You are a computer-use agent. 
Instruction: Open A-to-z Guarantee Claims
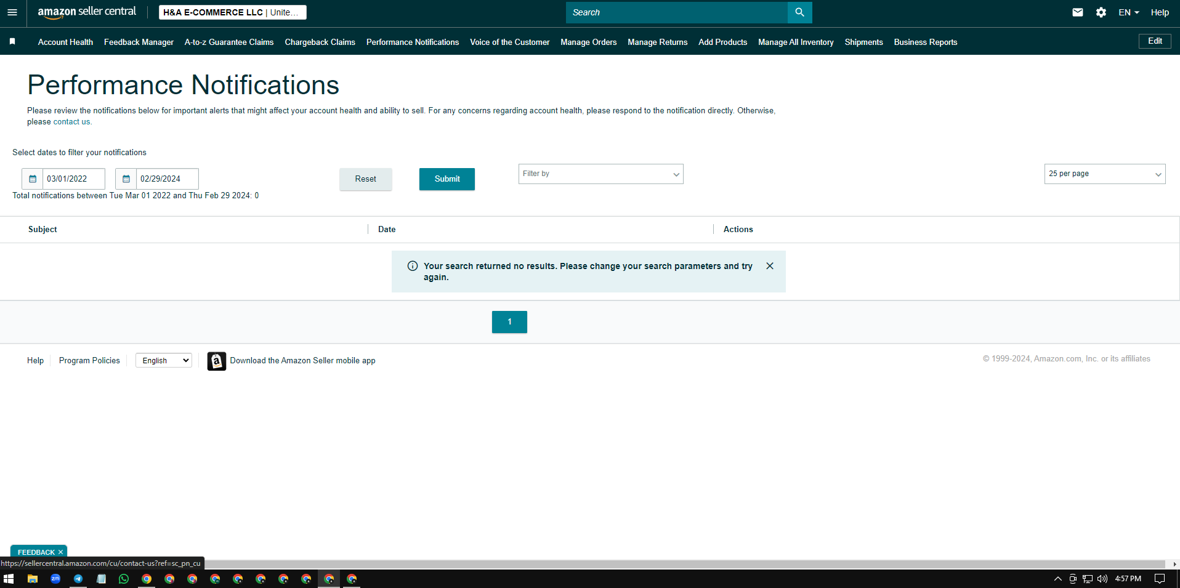click(229, 42)
